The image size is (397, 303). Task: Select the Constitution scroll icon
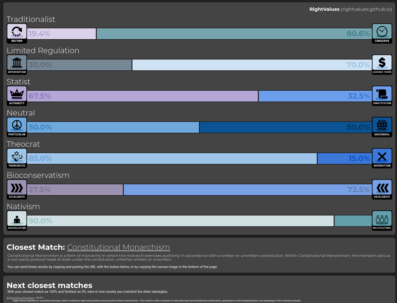[382, 94]
